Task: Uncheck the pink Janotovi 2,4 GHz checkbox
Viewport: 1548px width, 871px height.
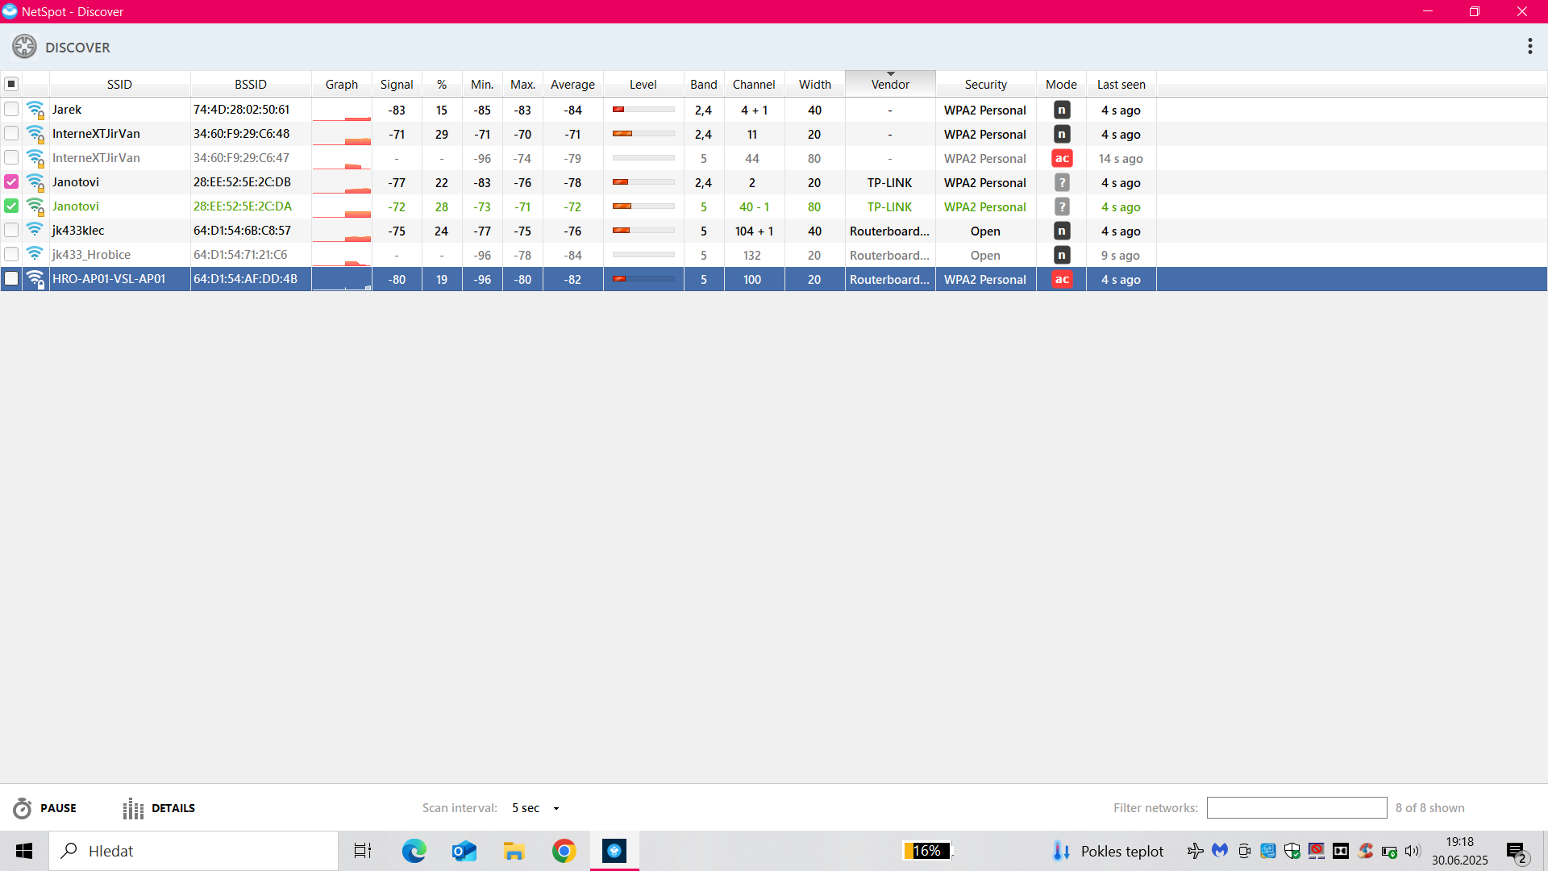Action: (x=11, y=182)
